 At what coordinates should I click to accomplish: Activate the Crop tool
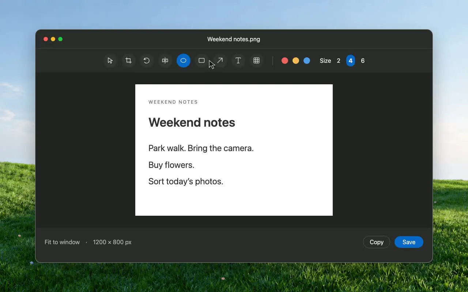click(x=128, y=61)
